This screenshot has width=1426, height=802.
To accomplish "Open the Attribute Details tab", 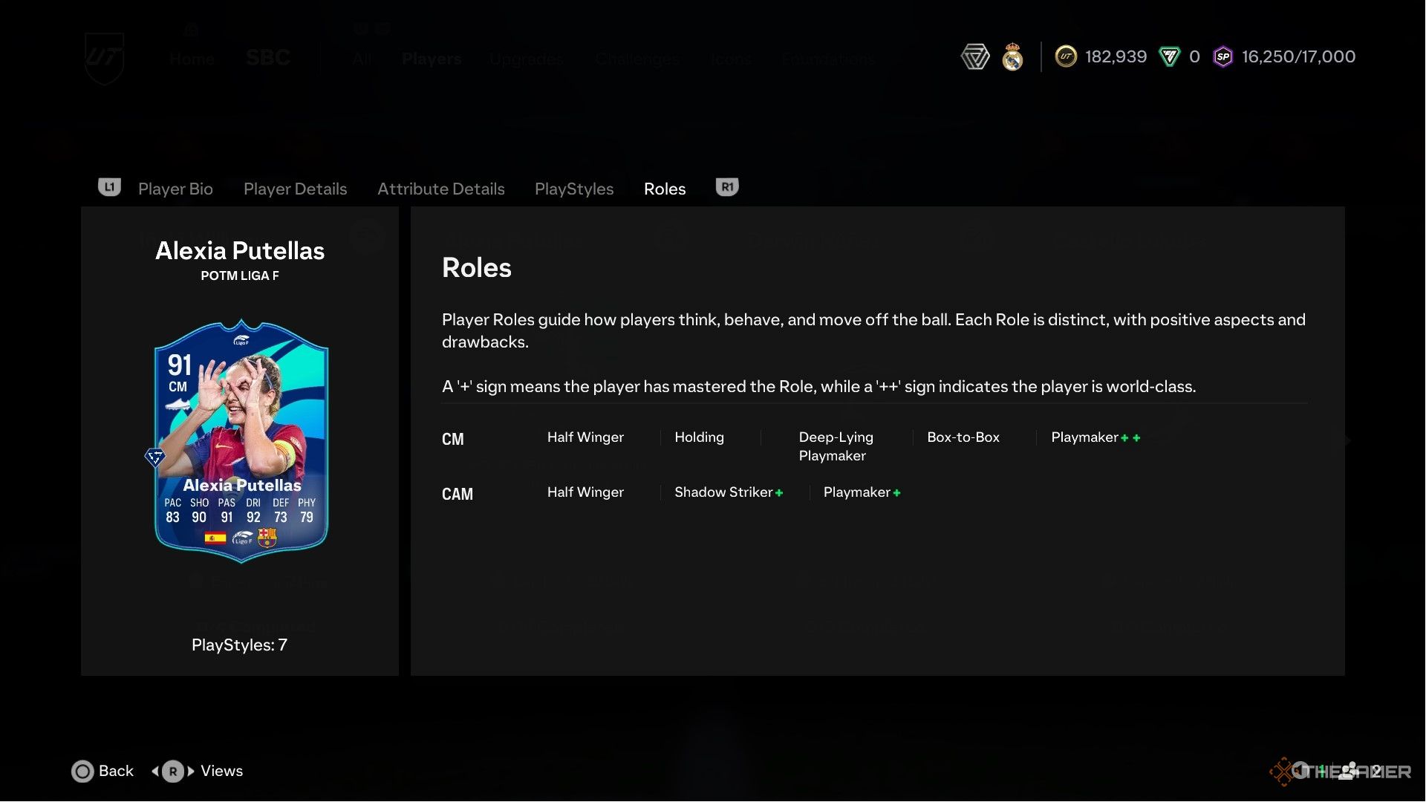I will (440, 188).
